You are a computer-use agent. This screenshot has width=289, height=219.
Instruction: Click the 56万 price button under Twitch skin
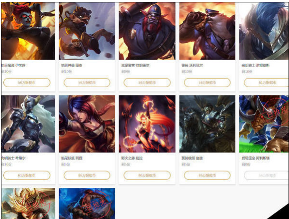[x=87, y=82]
